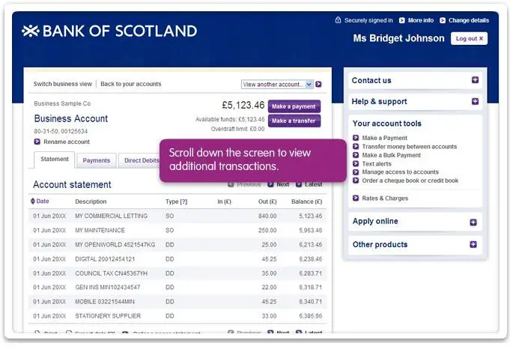Select the GEN INS MIN102434547 transaction

coord(177,288)
